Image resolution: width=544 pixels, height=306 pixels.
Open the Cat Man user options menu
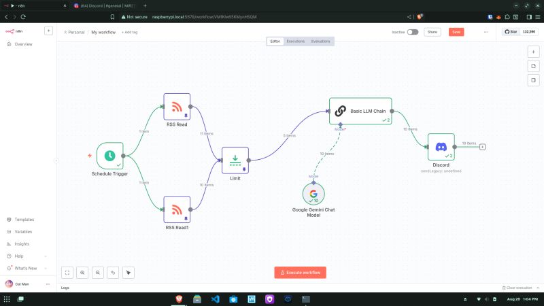click(48, 284)
